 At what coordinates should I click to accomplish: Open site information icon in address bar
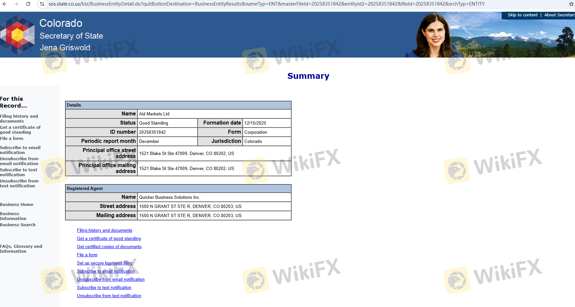tap(42, 4)
